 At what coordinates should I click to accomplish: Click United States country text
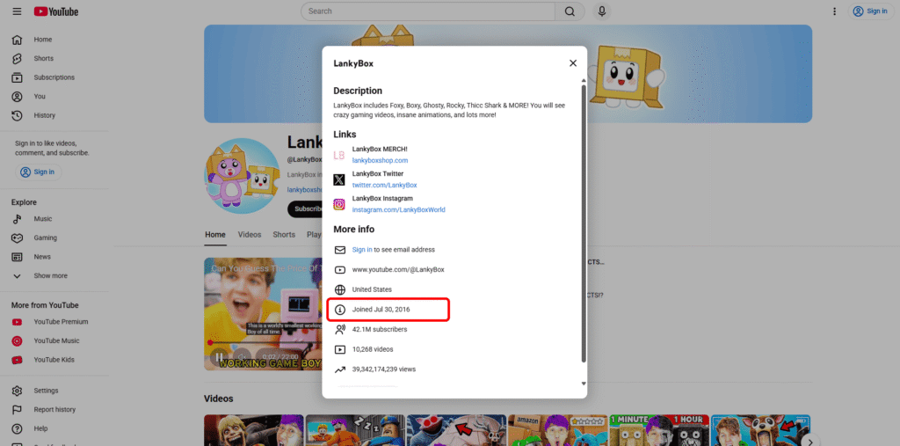tap(372, 289)
